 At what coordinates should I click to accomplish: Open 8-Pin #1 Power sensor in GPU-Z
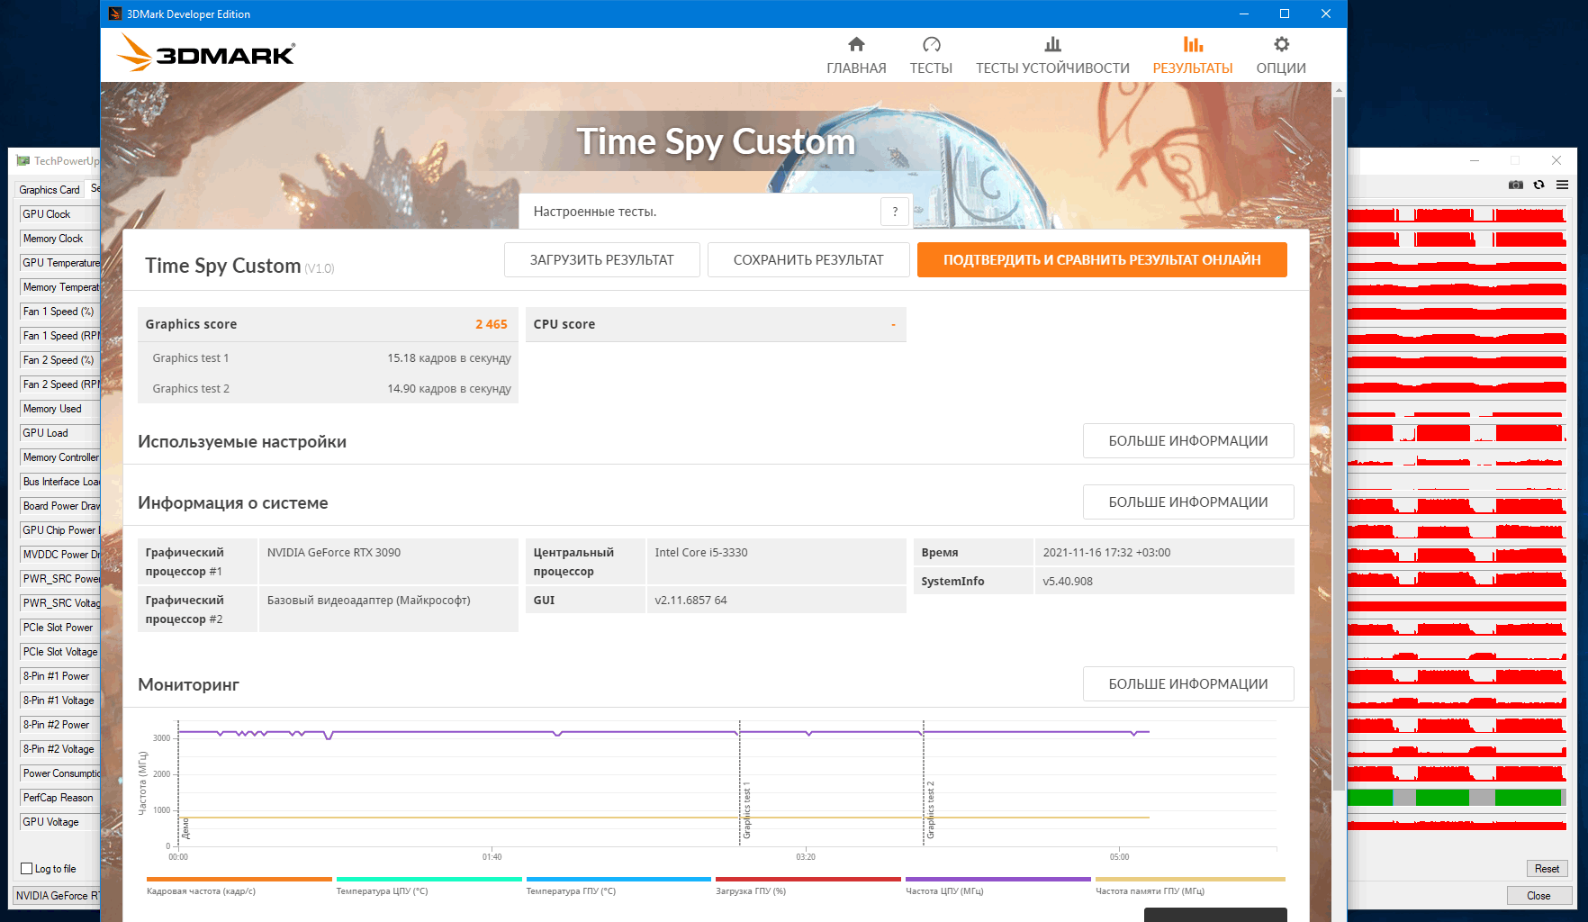tap(59, 676)
